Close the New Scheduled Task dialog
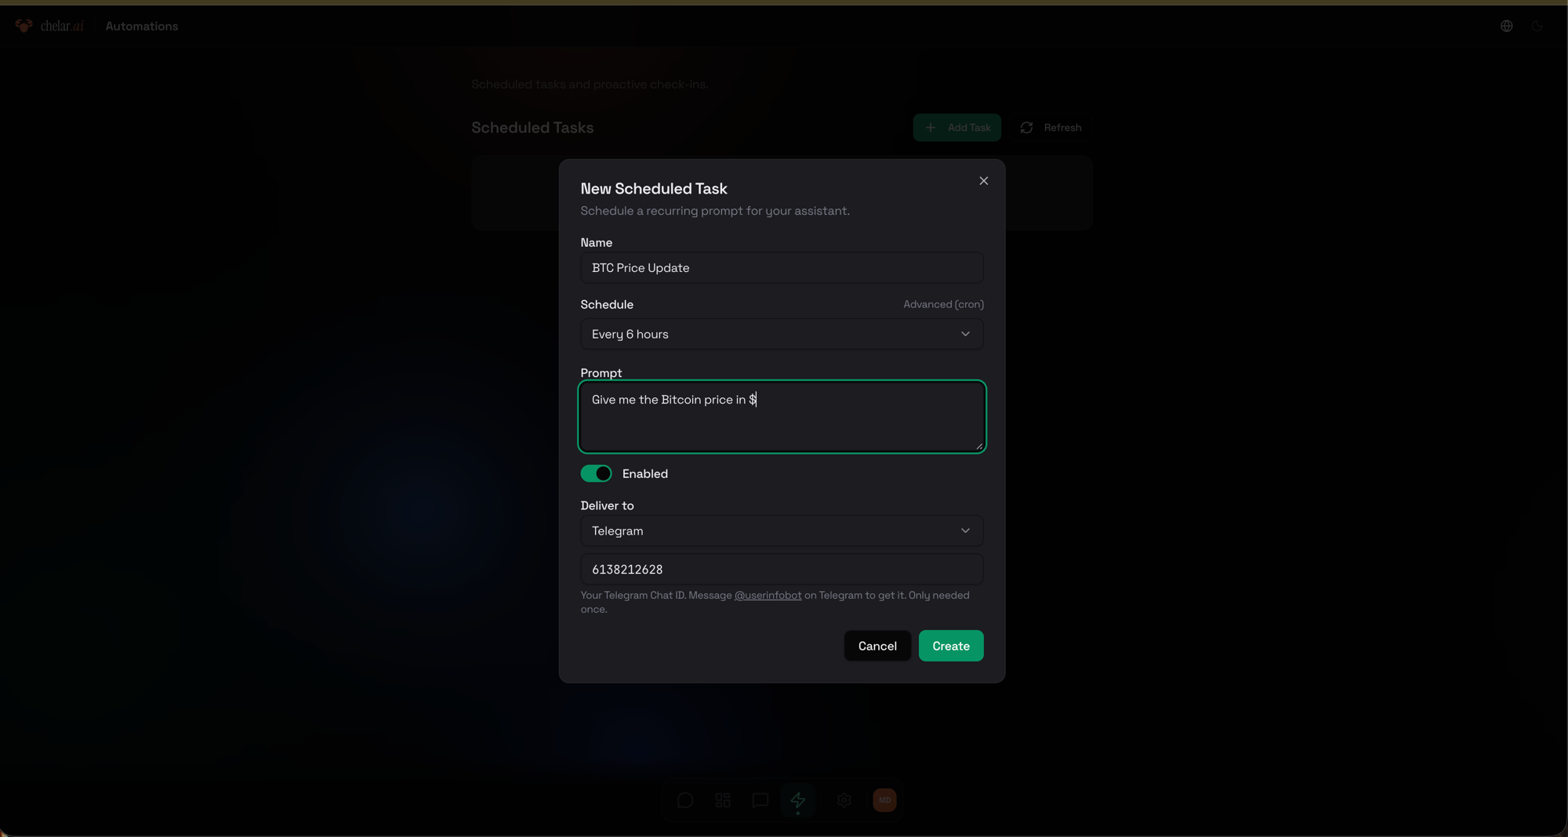The image size is (1568, 837). point(983,181)
